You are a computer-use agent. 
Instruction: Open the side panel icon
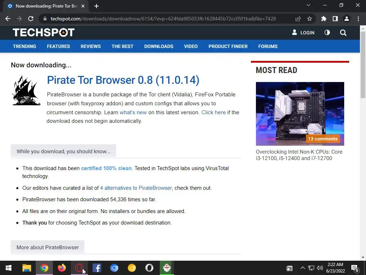coord(335,19)
